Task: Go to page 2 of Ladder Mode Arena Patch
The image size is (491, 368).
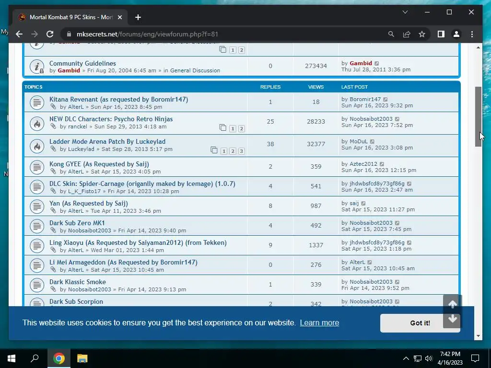Action: [x=233, y=151]
